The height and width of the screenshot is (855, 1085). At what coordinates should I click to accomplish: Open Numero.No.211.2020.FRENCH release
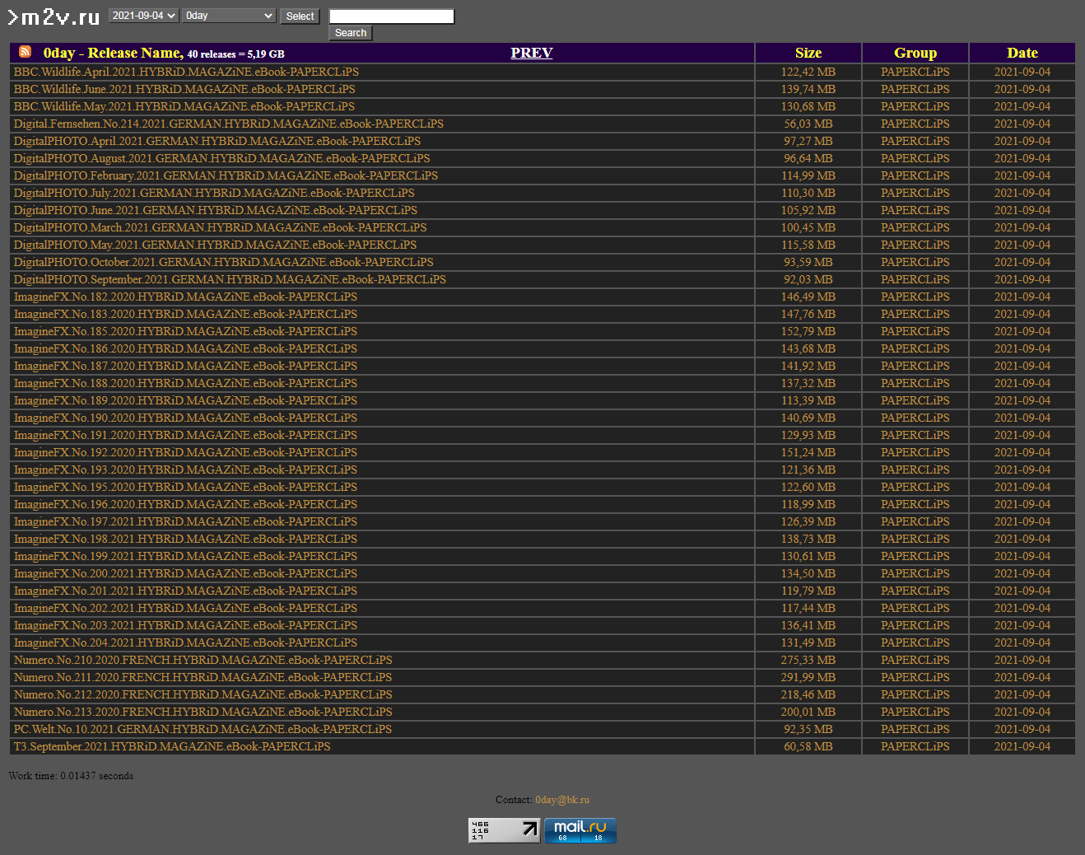203,677
